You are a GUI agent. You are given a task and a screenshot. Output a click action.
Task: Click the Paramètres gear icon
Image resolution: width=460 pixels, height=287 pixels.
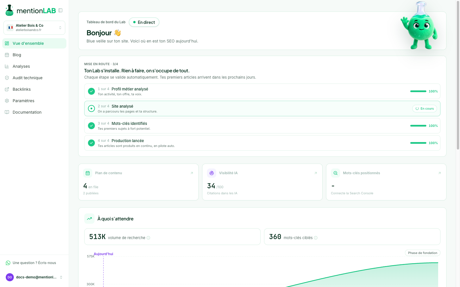[x=7, y=101]
